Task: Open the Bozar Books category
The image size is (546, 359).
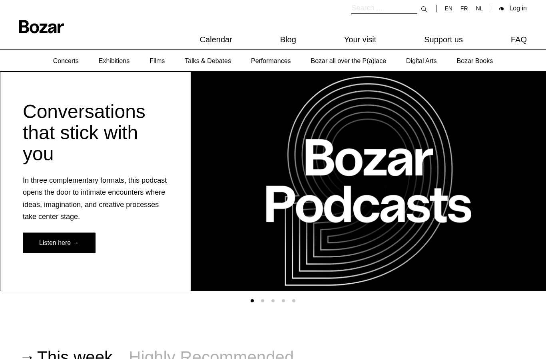Action: tap(474, 61)
